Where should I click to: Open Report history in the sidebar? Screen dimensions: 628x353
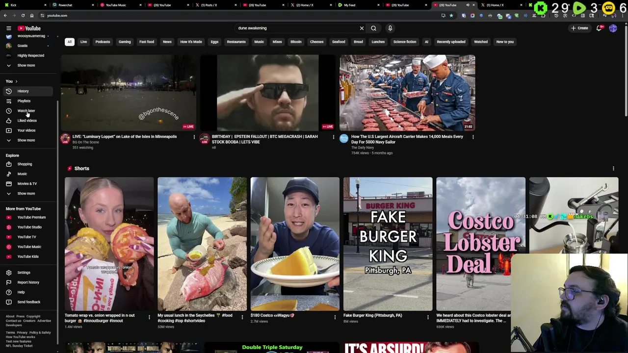point(28,282)
